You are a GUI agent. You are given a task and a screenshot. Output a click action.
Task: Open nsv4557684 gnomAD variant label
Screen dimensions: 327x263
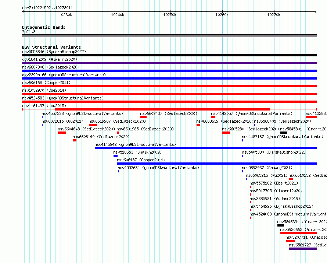pyautogui.click(x=158, y=168)
